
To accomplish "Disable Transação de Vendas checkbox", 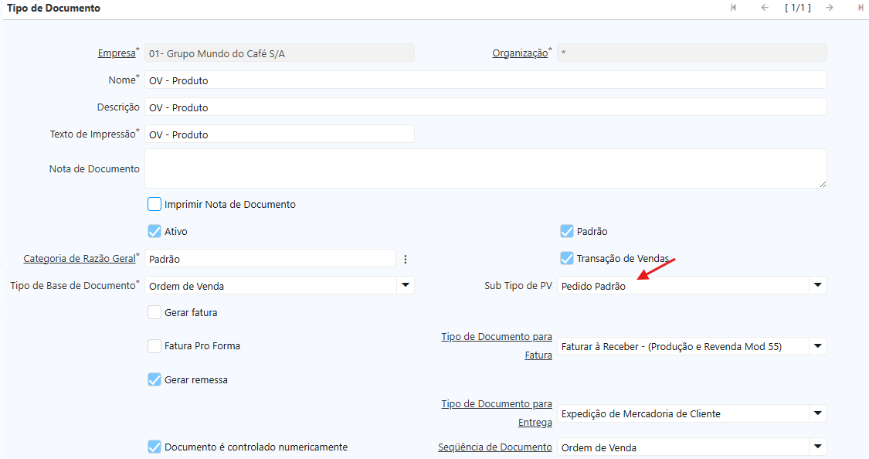I will pyautogui.click(x=567, y=258).
